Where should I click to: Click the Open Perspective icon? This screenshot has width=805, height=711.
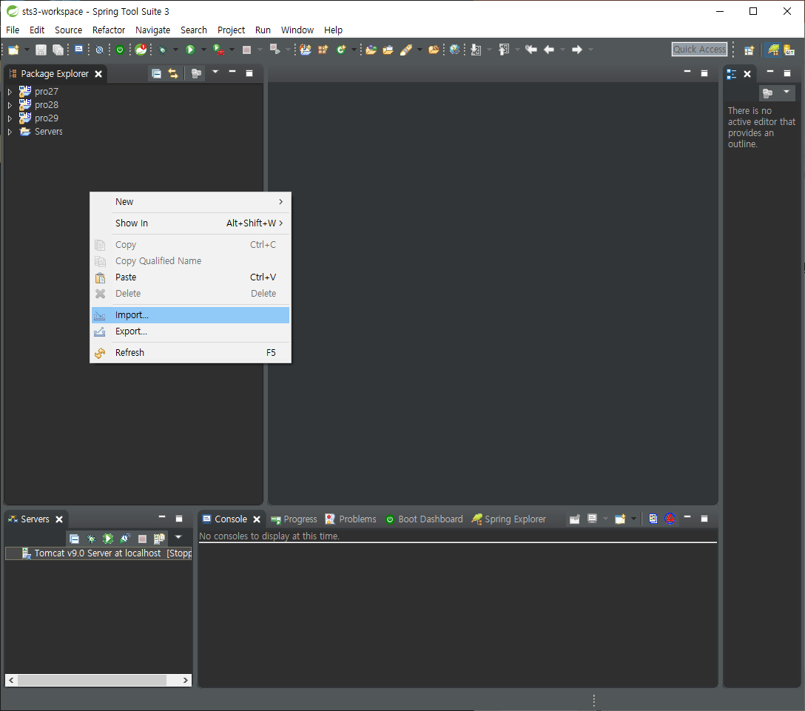coord(749,50)
